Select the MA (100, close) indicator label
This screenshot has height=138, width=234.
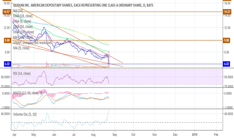coord(23,37)
